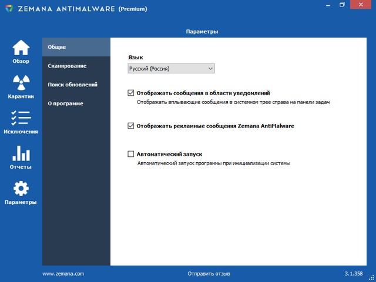Image resolution: width=376 pixels, height=282 pixels.
Task: Open the Параметры gear icon
Action: coord(21,189)
